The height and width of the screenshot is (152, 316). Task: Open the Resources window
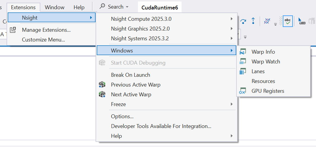(274, 81)
